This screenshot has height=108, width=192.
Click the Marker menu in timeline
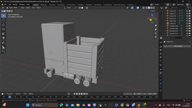pyautogui.click(x=31, y=94)
